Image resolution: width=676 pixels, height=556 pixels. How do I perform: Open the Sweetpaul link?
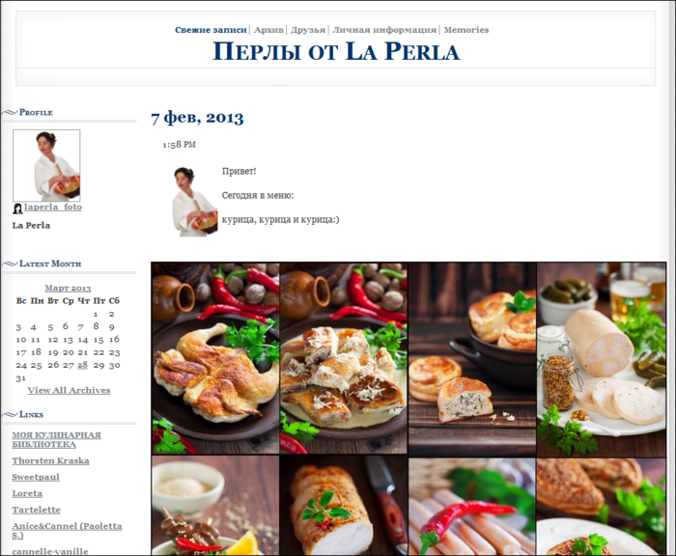click(36, 477)
